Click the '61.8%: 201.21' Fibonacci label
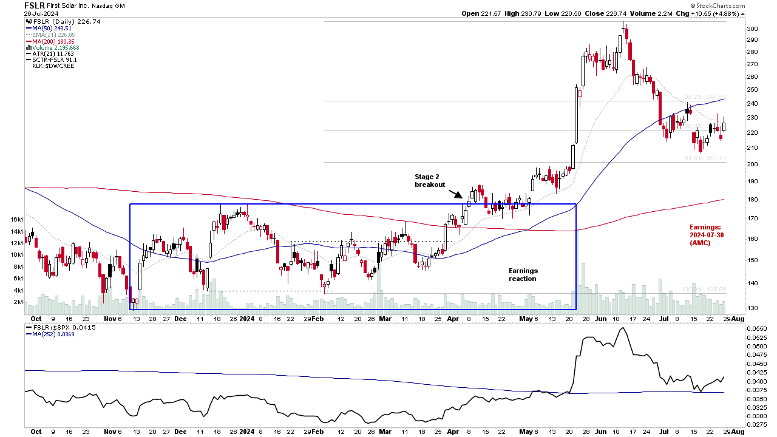This screenshot has width=777, height=437. [x=705, y=158]
